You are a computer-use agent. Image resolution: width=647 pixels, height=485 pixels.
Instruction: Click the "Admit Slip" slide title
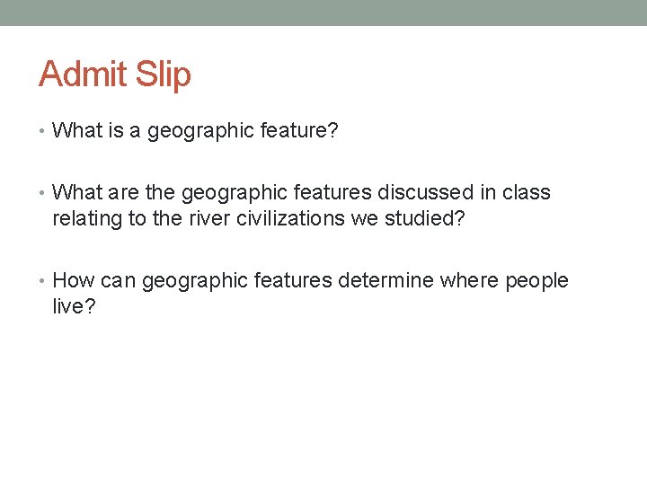pyautogui.click(x=115, y=74)
